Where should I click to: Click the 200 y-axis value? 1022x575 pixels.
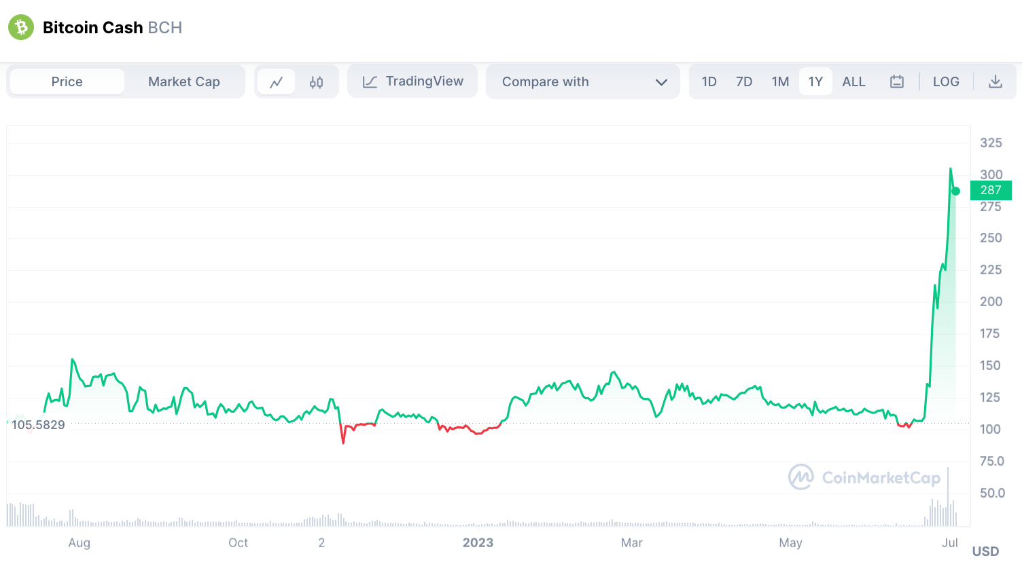(991, 301)
